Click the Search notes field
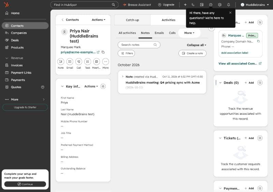Screen dimensions: 273x192 (x=139, y=45)
